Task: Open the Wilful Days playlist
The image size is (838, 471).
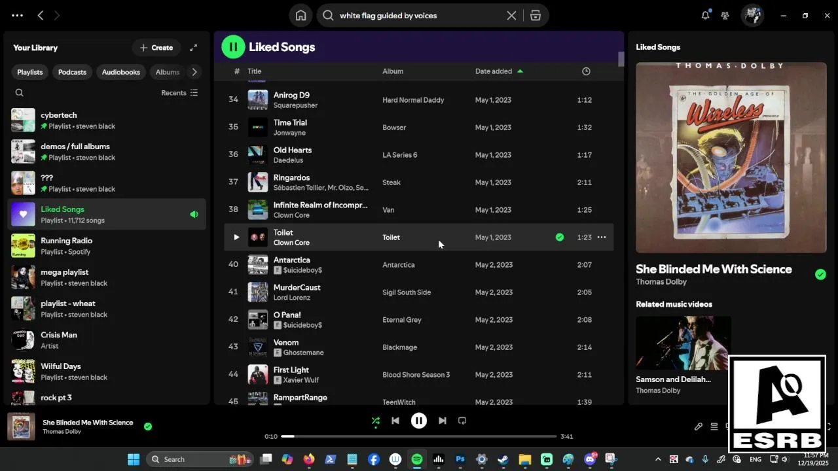Action: tap(107, 372)
